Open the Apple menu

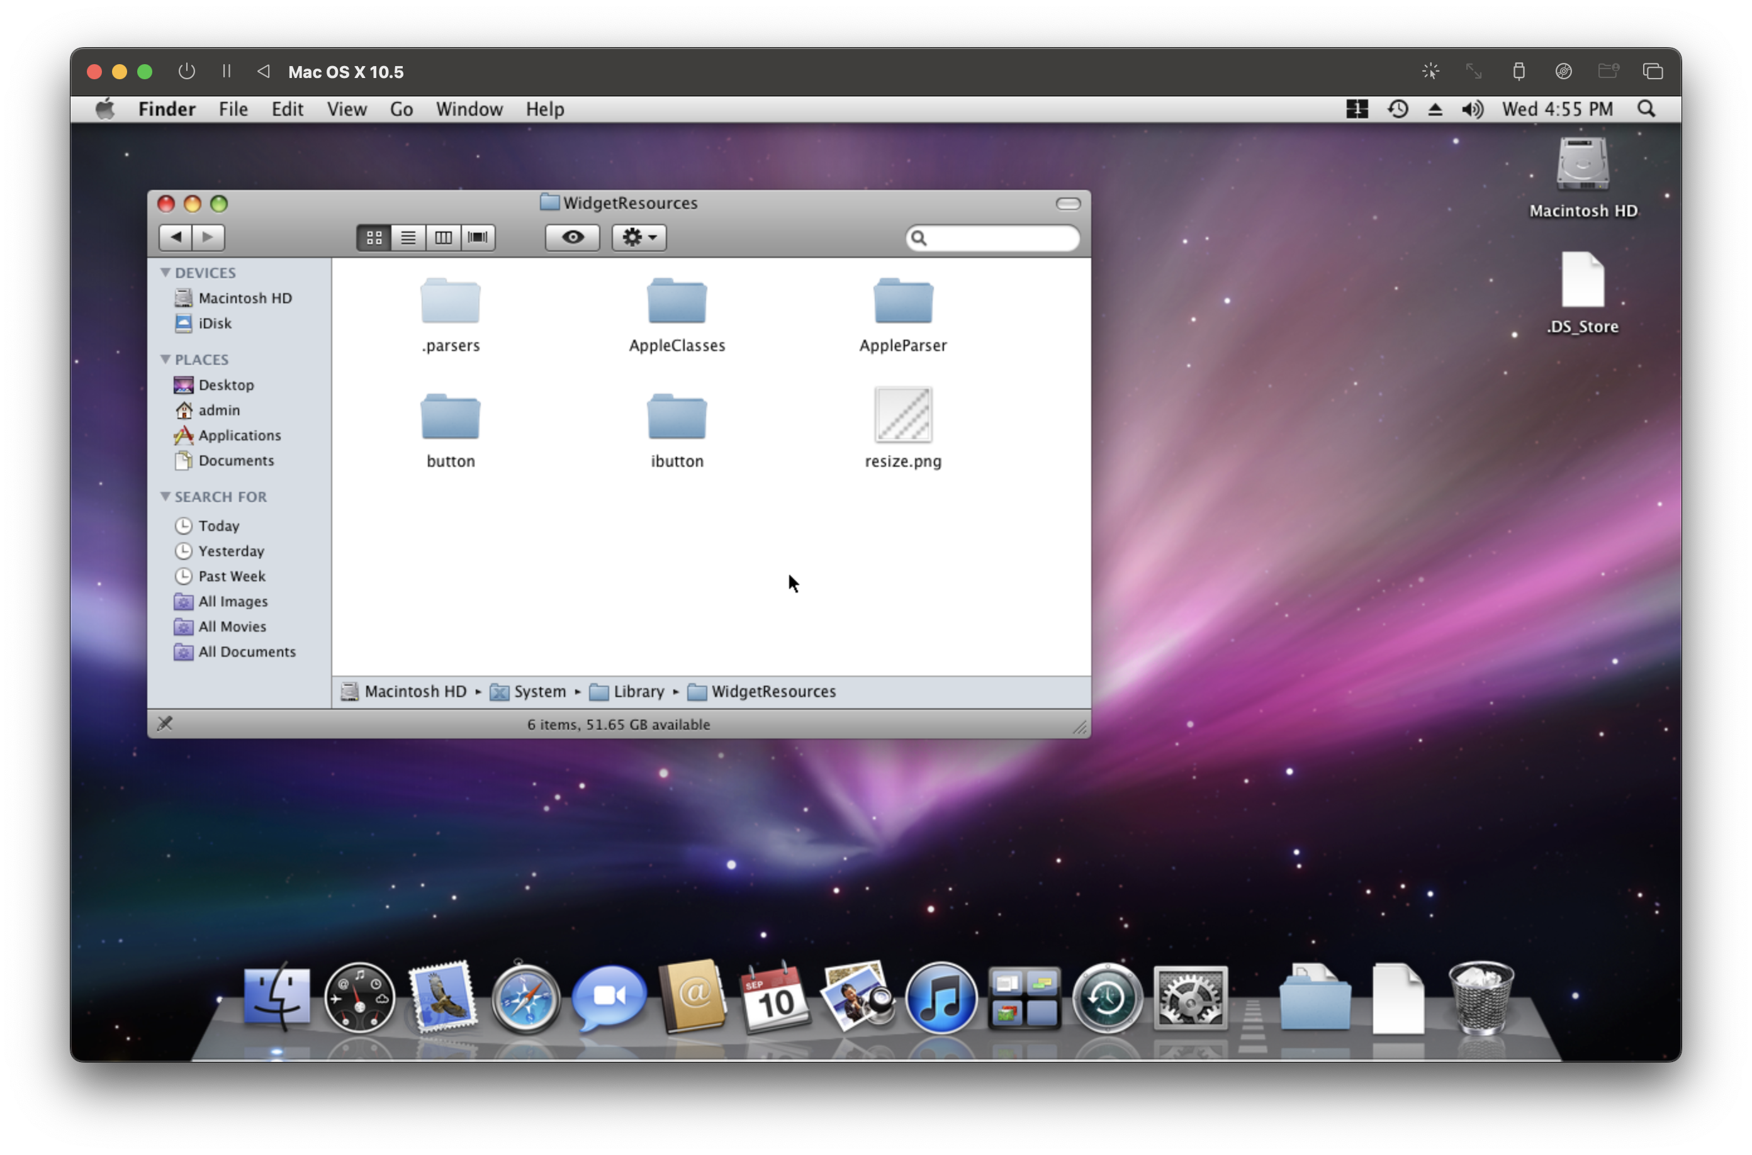[105, 109]
